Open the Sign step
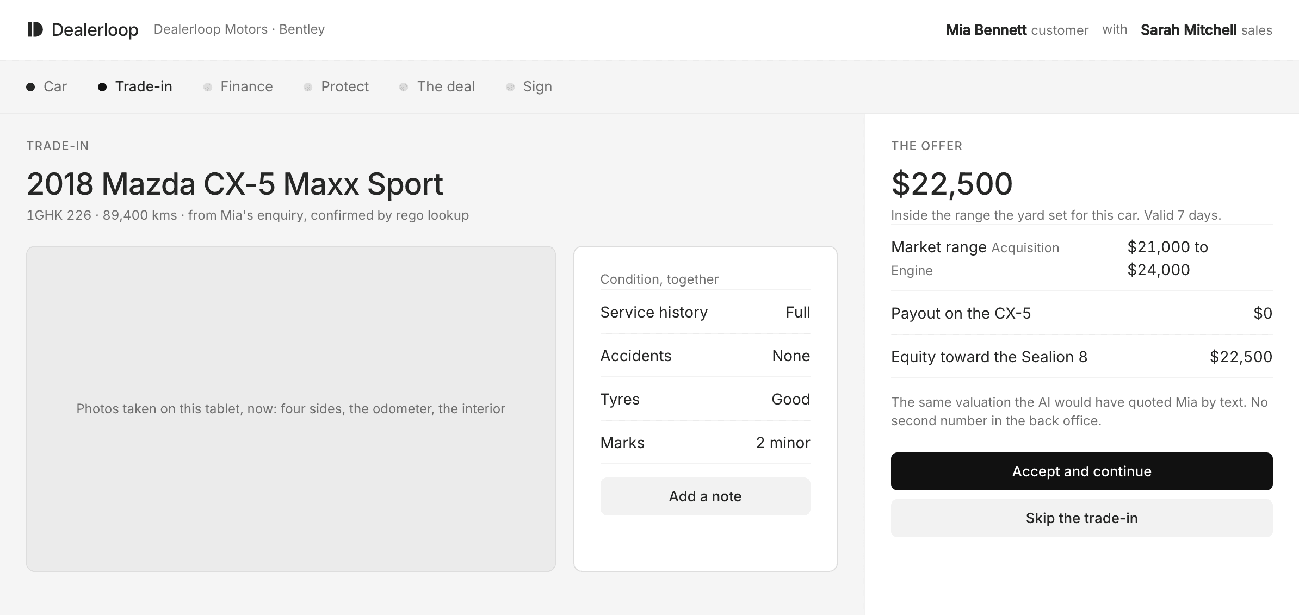 529,86
